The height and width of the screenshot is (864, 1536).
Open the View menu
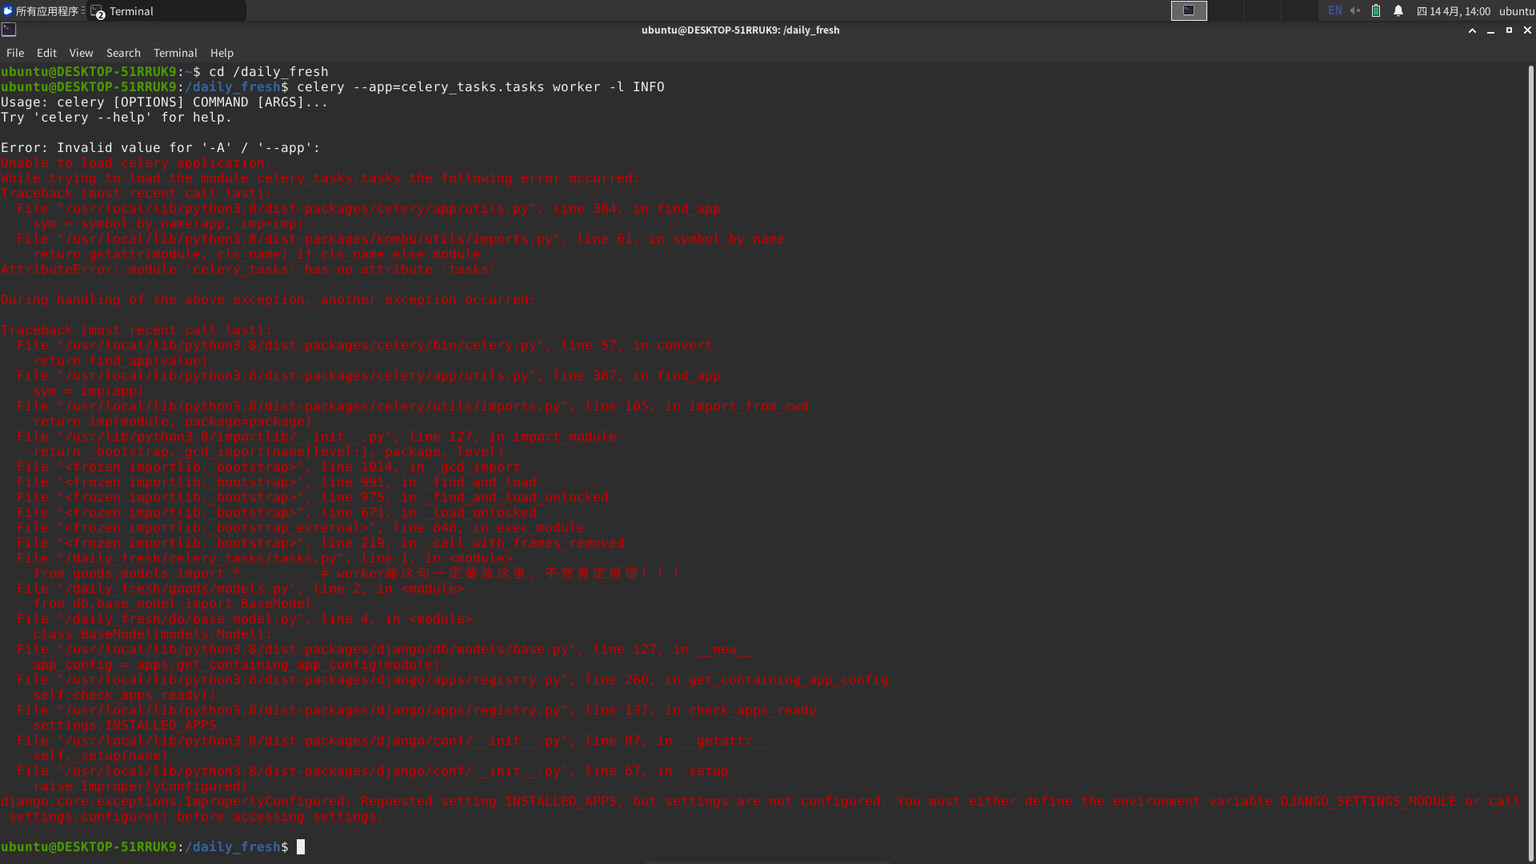(81, 53)
